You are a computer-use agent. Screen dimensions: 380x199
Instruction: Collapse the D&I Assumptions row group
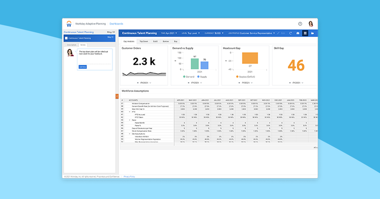point(130,134)
